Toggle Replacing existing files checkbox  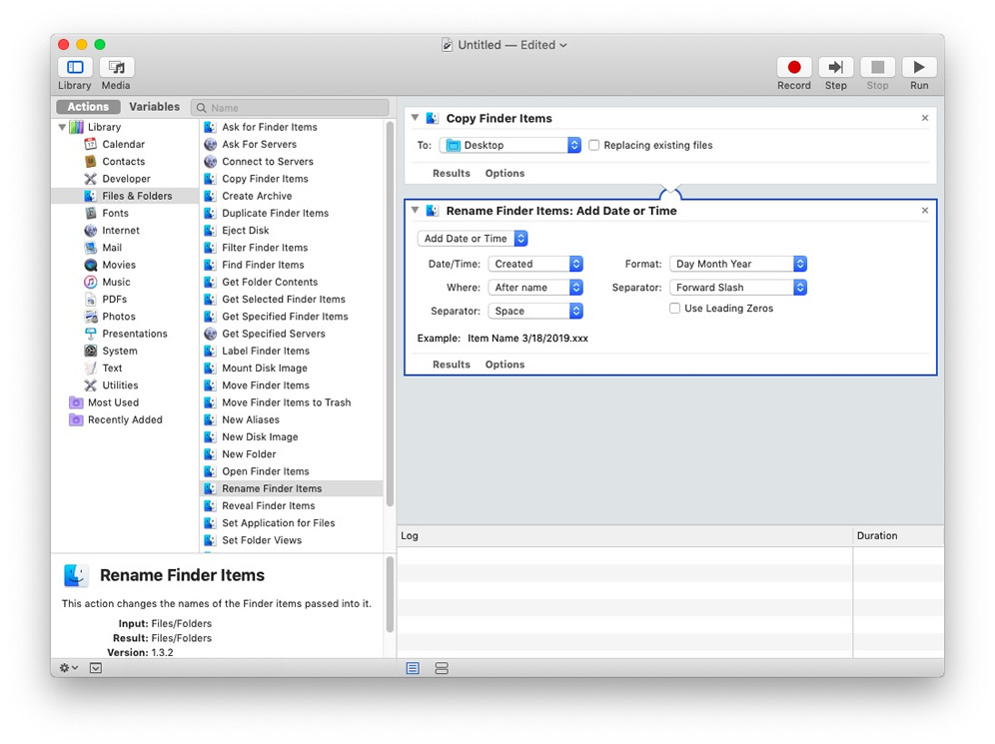click(594, 145)
